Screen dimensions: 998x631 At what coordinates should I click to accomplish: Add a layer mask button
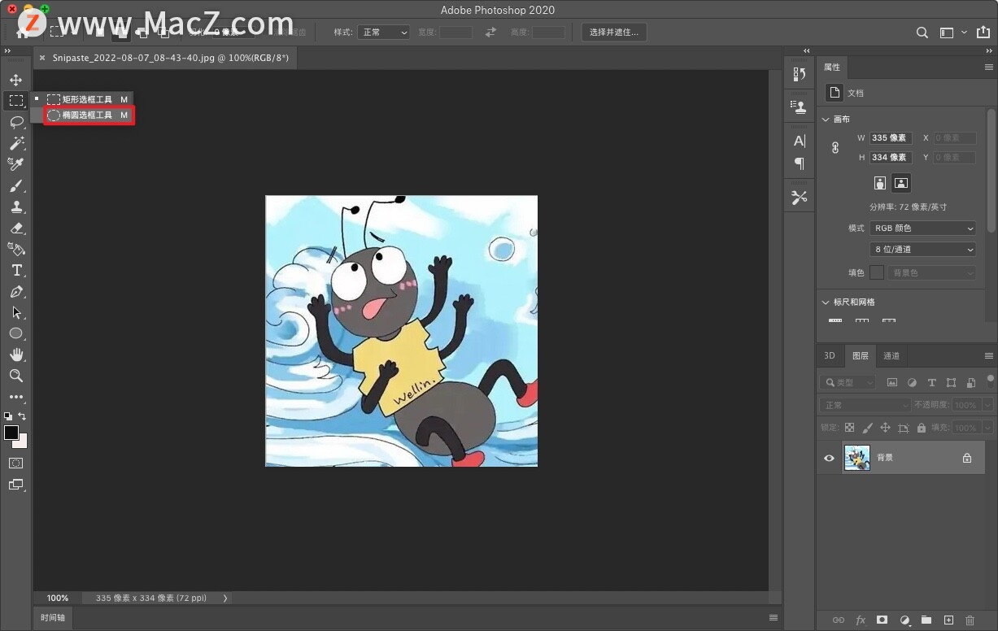[882, 620]
